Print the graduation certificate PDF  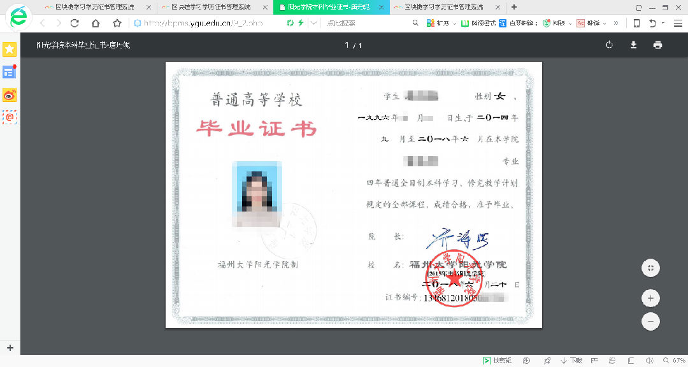tap(657, 45)
